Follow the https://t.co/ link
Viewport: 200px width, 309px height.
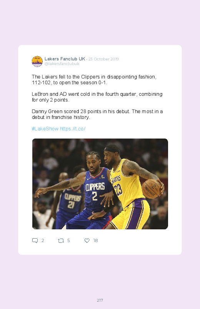pos(73,129)
